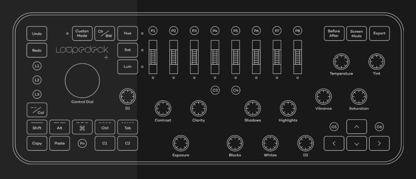The image size is (416, 179).
Task: Toggle the Custom Mode button
Action: coord(82,34)
